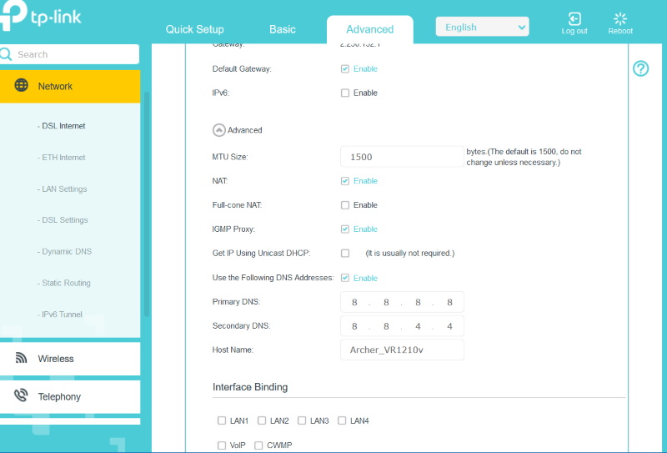Viewport: 667px width, 453px height.
Task: Toggle Use the Following DNS Addresses checkbox
Action: pos(345,278)
